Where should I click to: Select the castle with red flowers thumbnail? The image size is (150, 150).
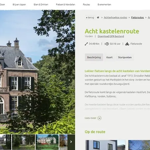[x=47, y=142]
